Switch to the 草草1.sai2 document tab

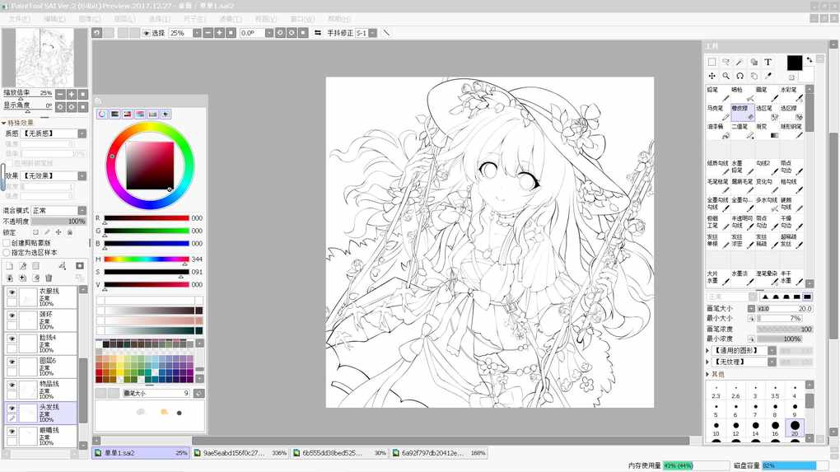141,453
